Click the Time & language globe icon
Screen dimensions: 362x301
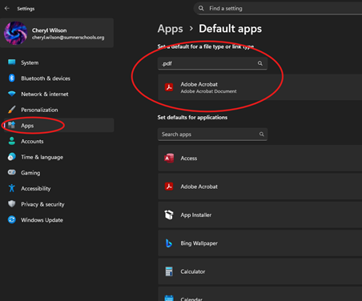[x=12, y=157]
